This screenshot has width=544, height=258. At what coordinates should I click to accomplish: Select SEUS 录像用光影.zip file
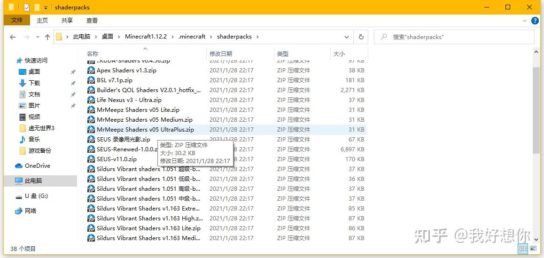[226, 139]
